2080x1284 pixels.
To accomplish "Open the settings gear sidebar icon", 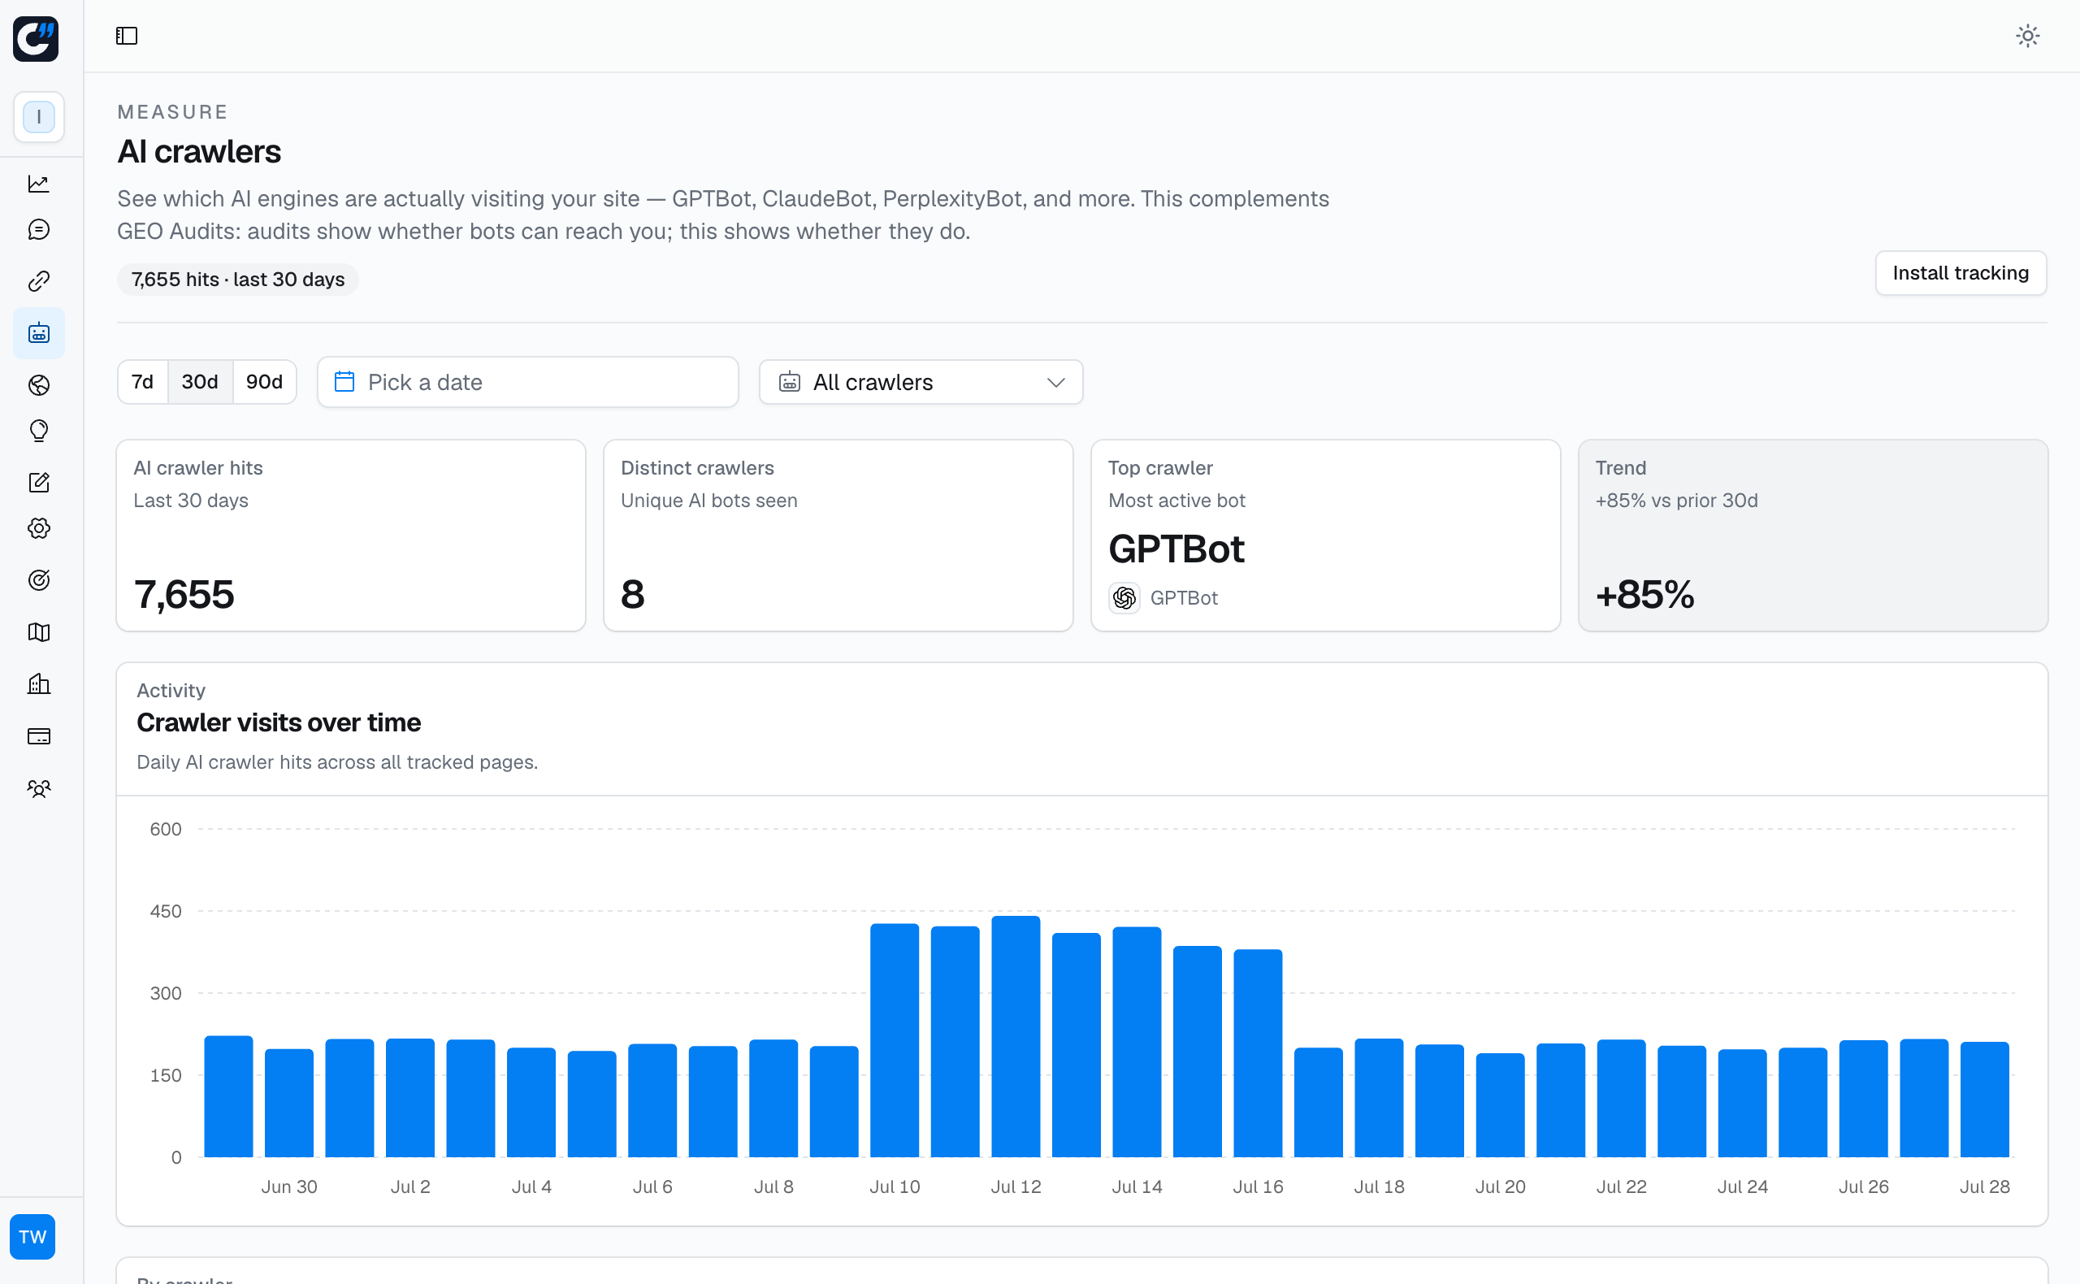I will 39,528.
